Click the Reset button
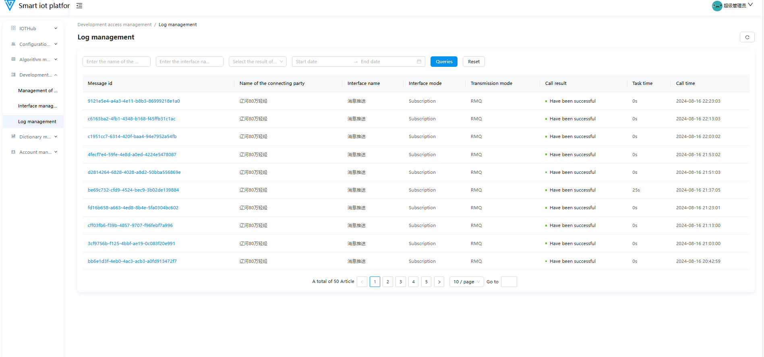This screenshot has width=764, height=357. tap(474, 62)
